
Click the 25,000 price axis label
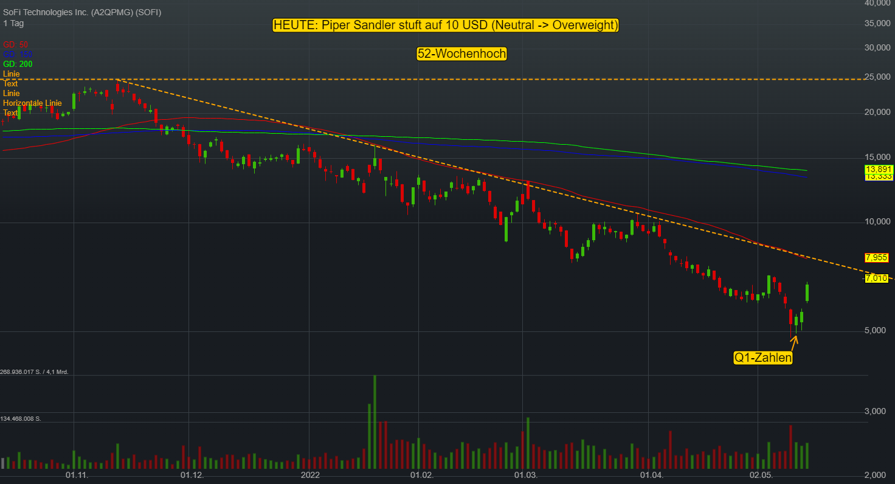pyautogui.click(x=878, y=77)
